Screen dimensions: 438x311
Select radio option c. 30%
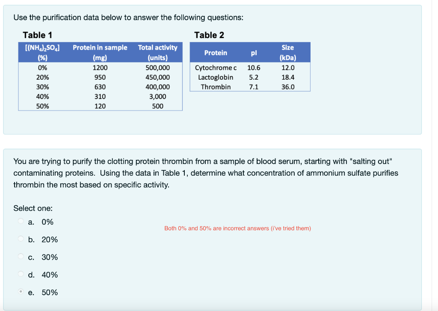click(x=21, y=256)
